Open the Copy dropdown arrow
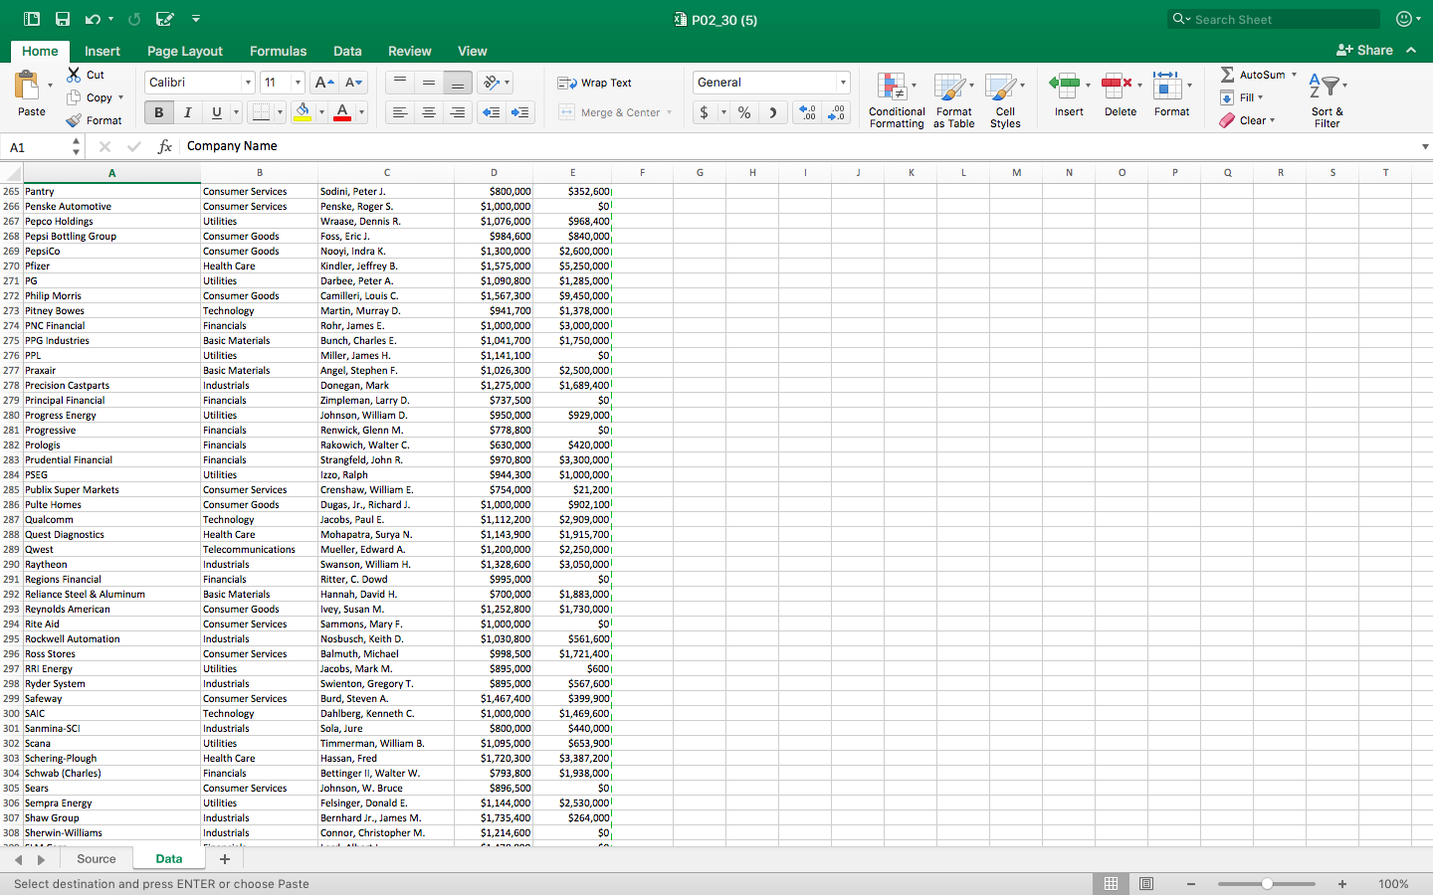 120,97
